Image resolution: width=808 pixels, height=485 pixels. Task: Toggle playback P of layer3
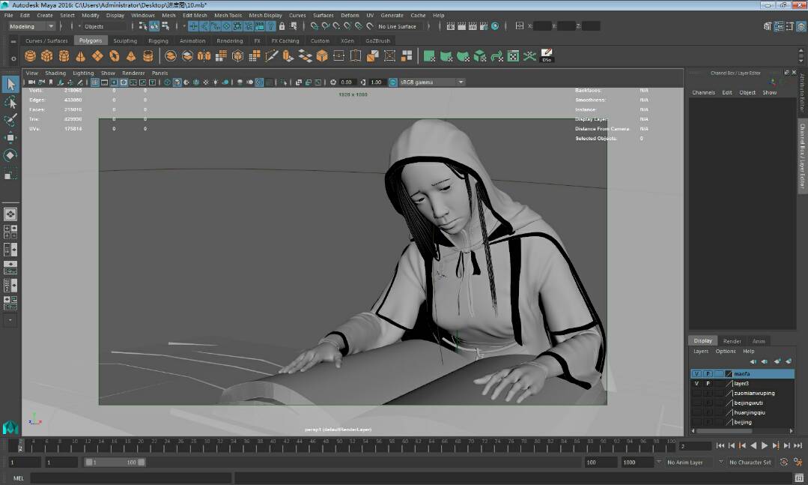(708, 383)
